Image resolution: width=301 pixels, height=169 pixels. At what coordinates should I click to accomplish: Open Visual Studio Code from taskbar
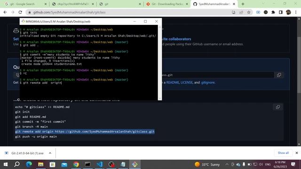(x=100, y=164)
